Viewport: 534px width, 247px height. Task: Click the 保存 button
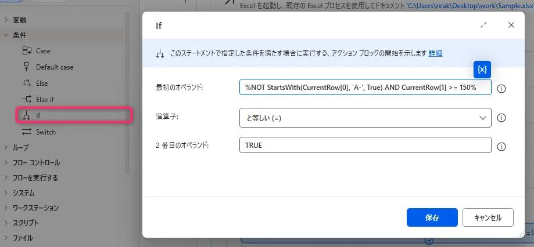pos(432,218)
